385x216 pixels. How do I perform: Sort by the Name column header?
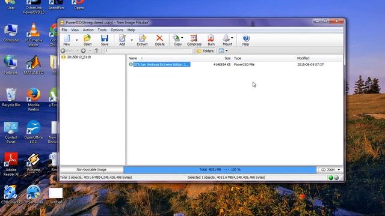tap(133, 58)
